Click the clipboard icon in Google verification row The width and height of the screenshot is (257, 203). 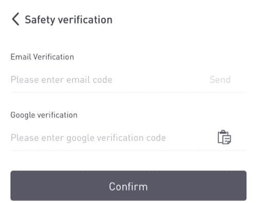224,137
